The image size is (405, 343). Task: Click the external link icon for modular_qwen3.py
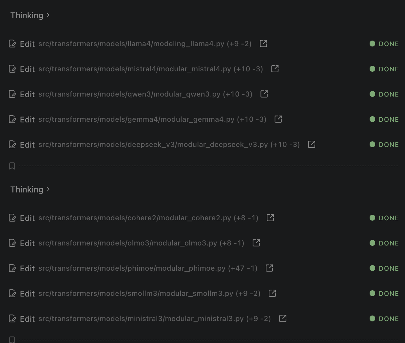click(x=264, y=94)
